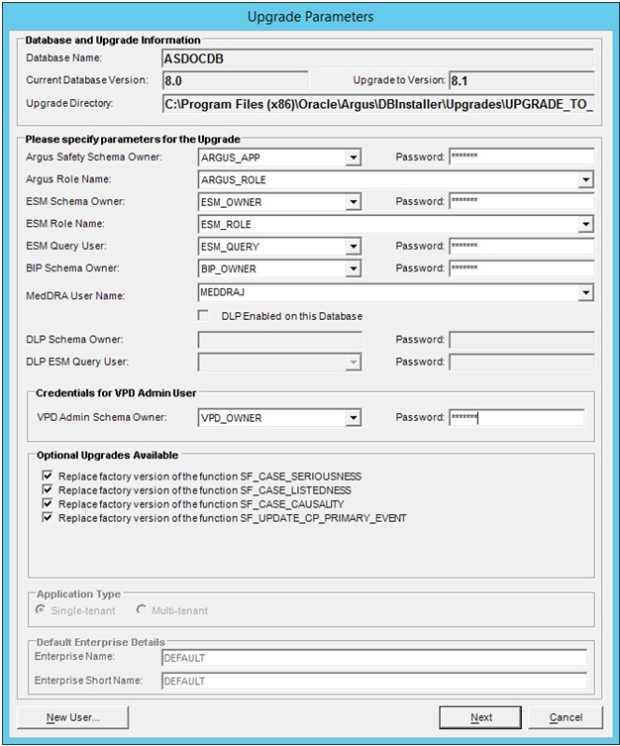The image size is (620, 746).
Task: Click the Next button
Action: tap(480, 717)
